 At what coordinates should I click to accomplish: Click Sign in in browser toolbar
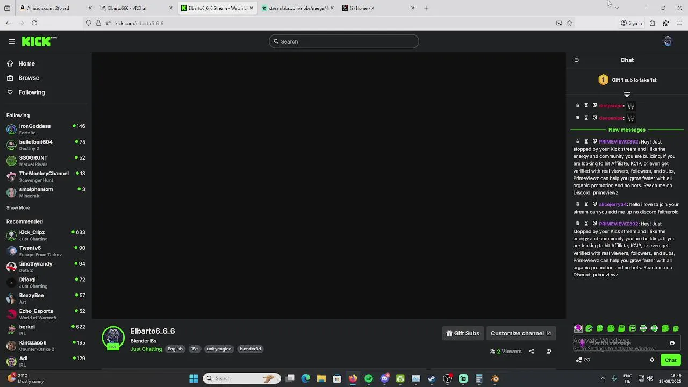(x=631, y=23)
